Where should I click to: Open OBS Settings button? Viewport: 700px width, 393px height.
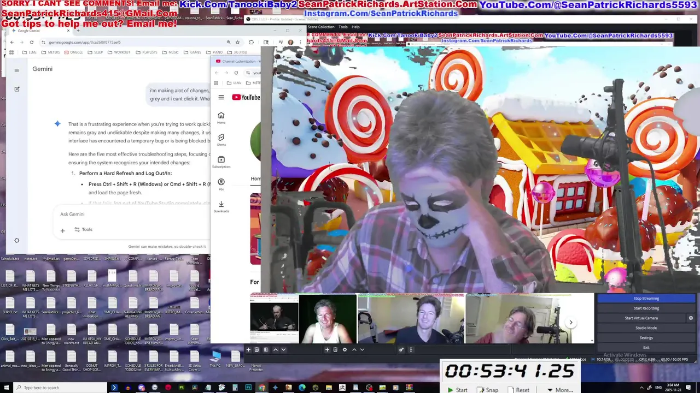click(x=646, y=338)
